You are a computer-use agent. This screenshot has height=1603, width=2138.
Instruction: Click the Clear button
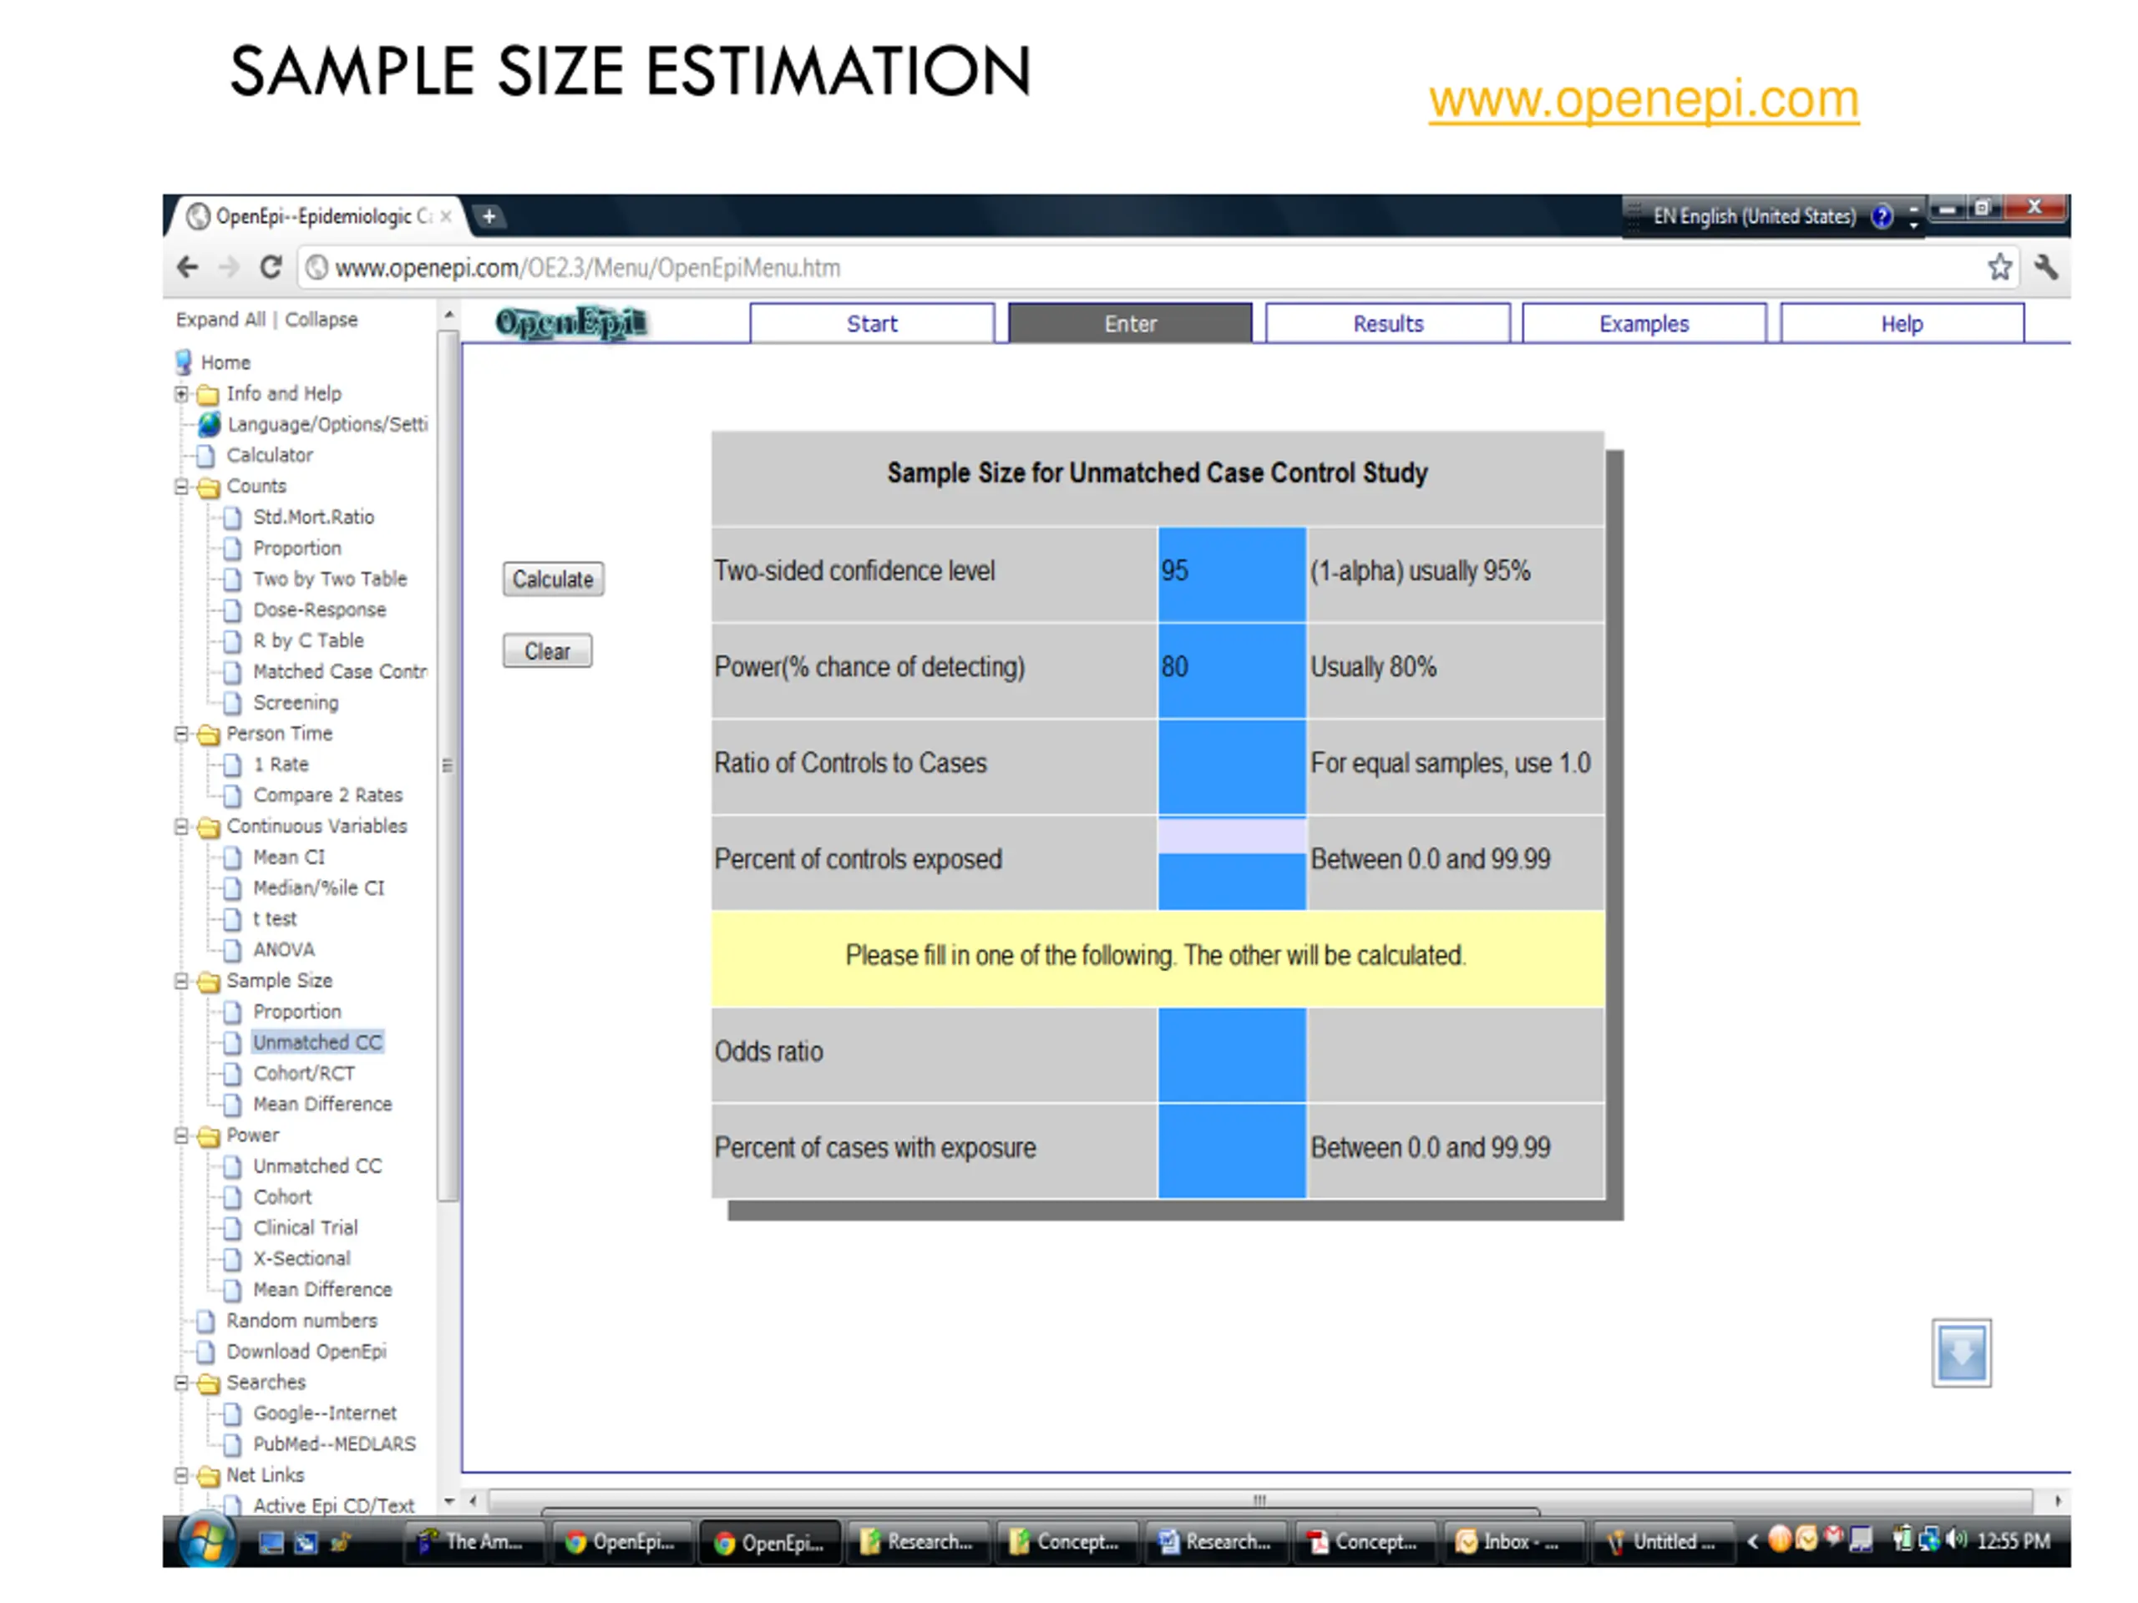(547, 650)
